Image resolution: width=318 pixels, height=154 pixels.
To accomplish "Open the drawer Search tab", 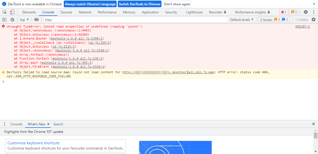I will coord(58,124).
